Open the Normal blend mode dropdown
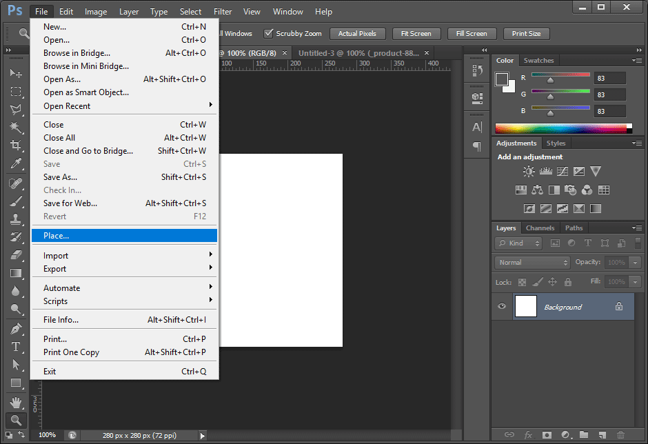 click(x=531, y=262)
